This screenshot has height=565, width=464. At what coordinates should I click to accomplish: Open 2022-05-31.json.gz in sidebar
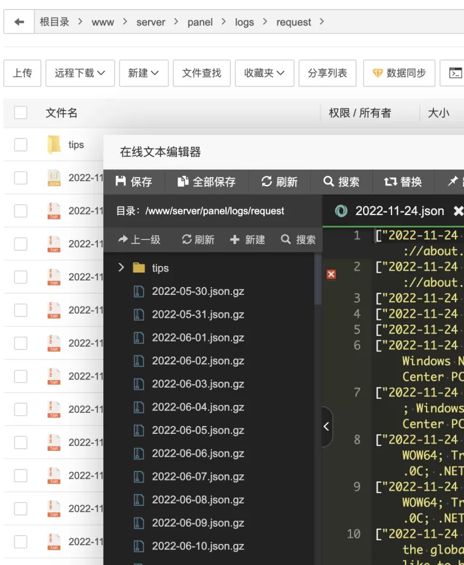point(198,314)
